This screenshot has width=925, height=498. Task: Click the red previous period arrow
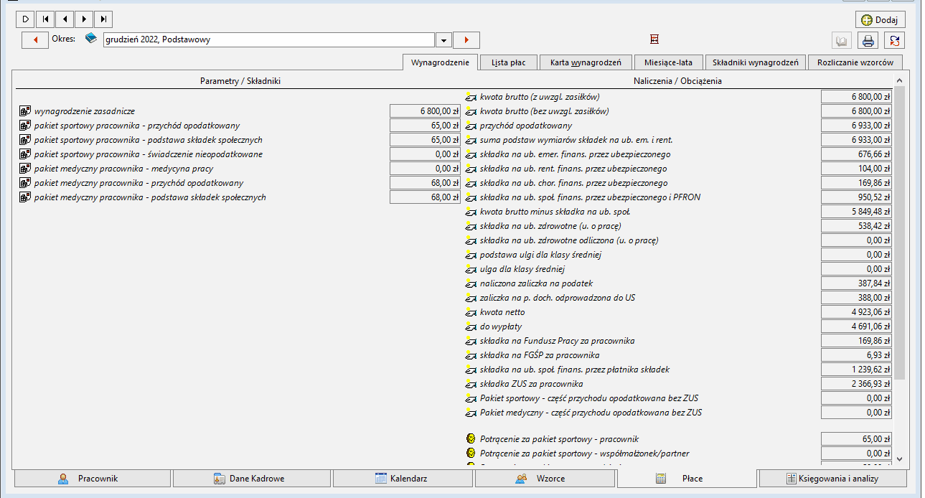click(x=35, y=40)
